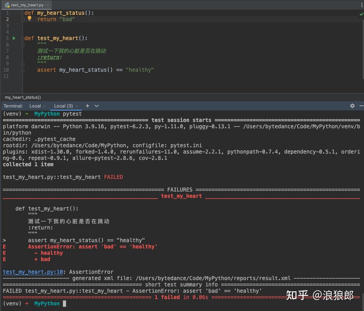Close the test_my_heart.py editor tab
This screenshot has height=311, width=364.
click(47, 5)
